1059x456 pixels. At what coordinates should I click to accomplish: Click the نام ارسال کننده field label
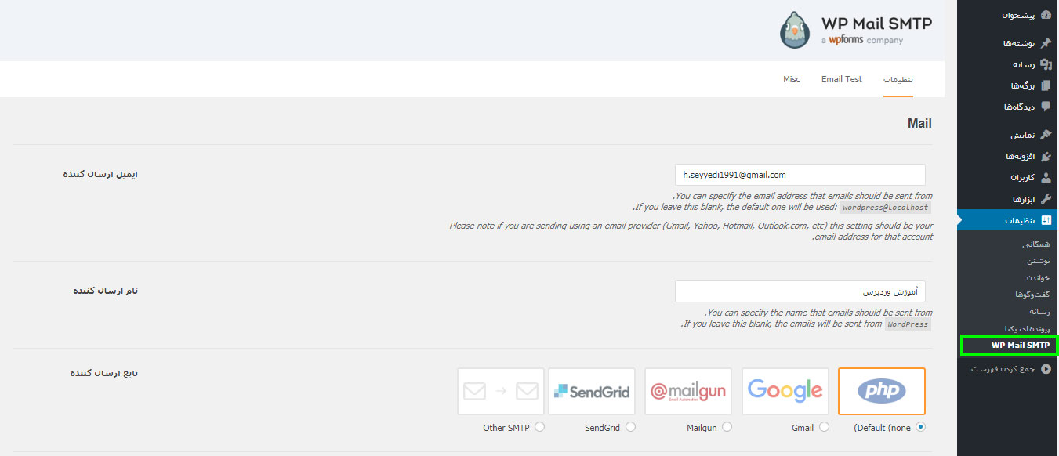(x=106, y=291)
